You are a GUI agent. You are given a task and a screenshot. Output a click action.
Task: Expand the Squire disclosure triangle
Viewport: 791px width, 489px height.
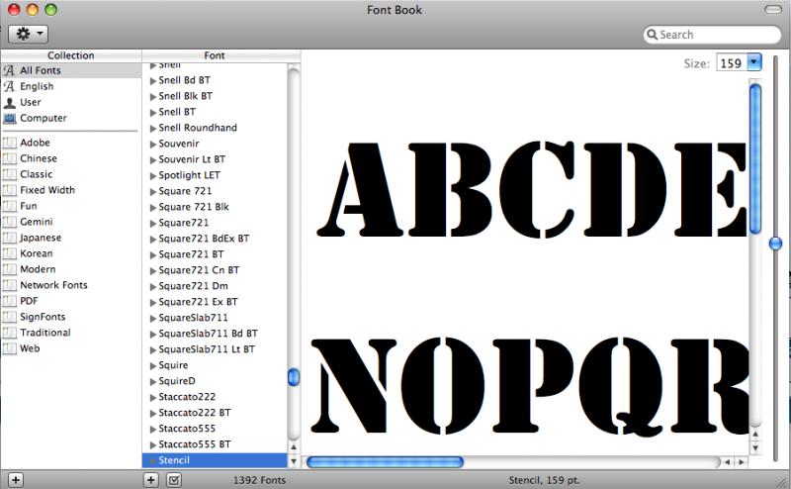click(153, 365)
